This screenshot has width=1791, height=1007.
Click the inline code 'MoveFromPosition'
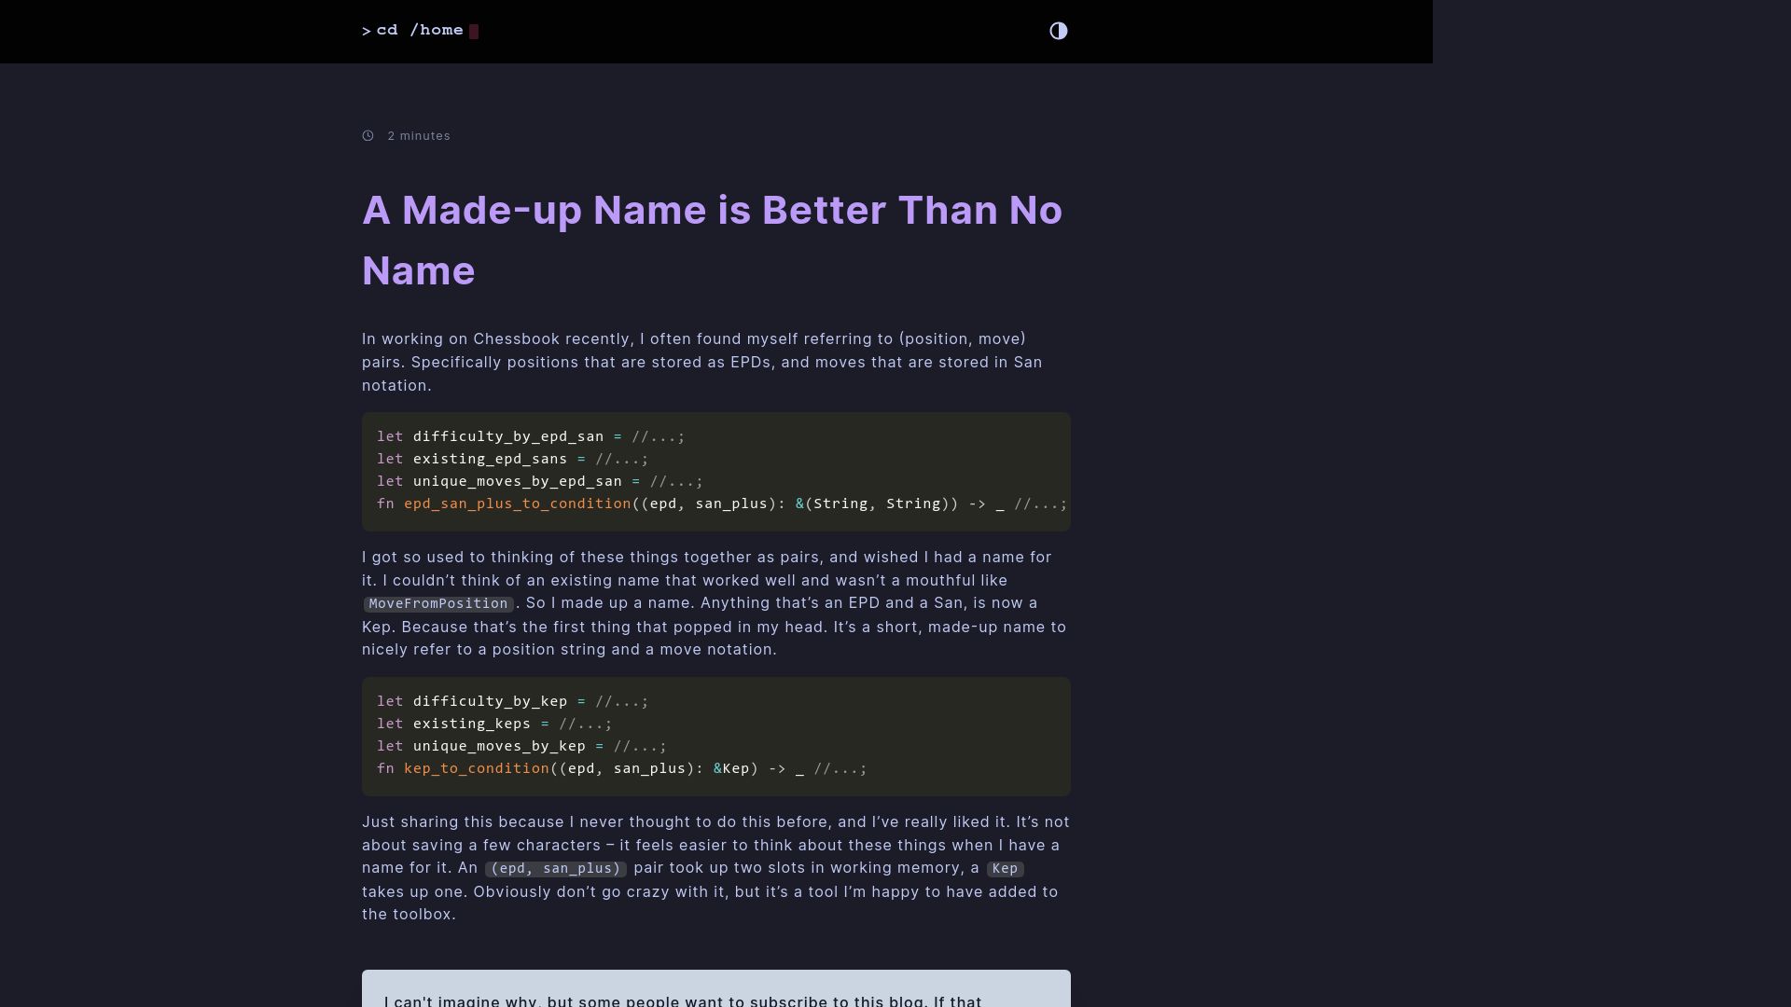point(438,604)
